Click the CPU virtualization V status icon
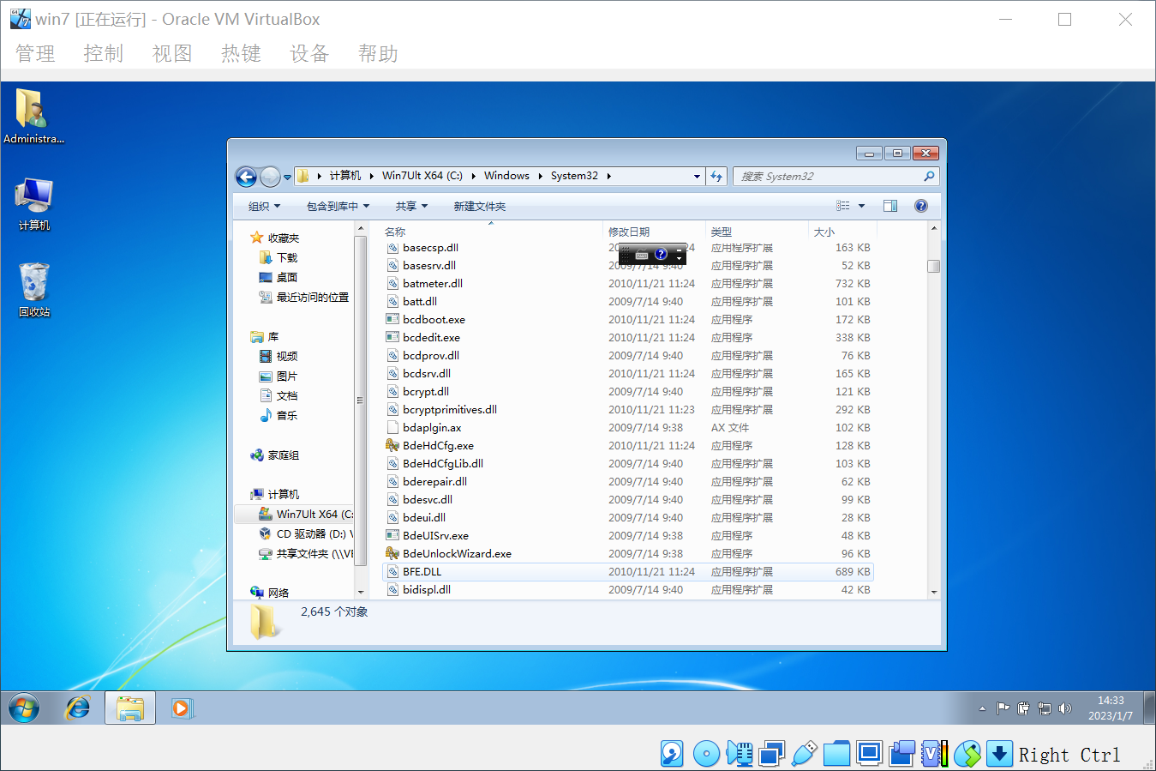Image resolution: width=1156 pixels, height=771 pixels. [x=934, y=754]
